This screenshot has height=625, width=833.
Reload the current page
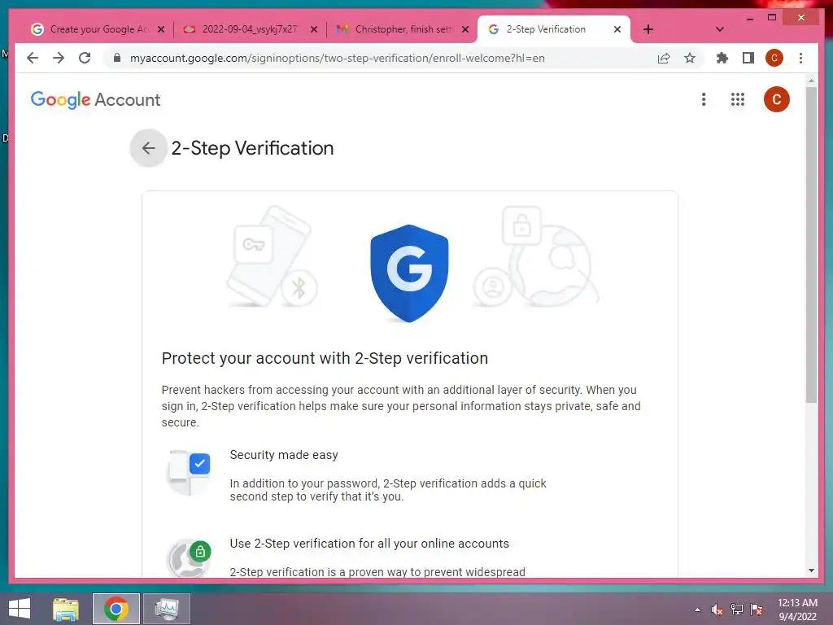pyautogui.click(x=85, y=58)
